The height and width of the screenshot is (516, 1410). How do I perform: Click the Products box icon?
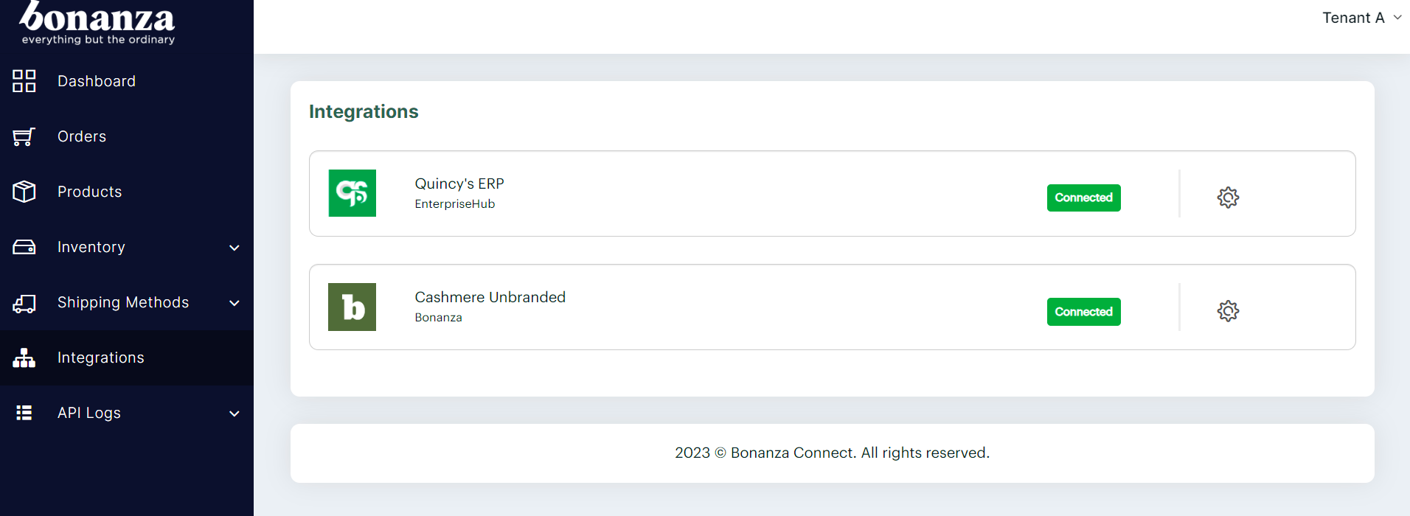pyautogui.click(x=24, y=192)
